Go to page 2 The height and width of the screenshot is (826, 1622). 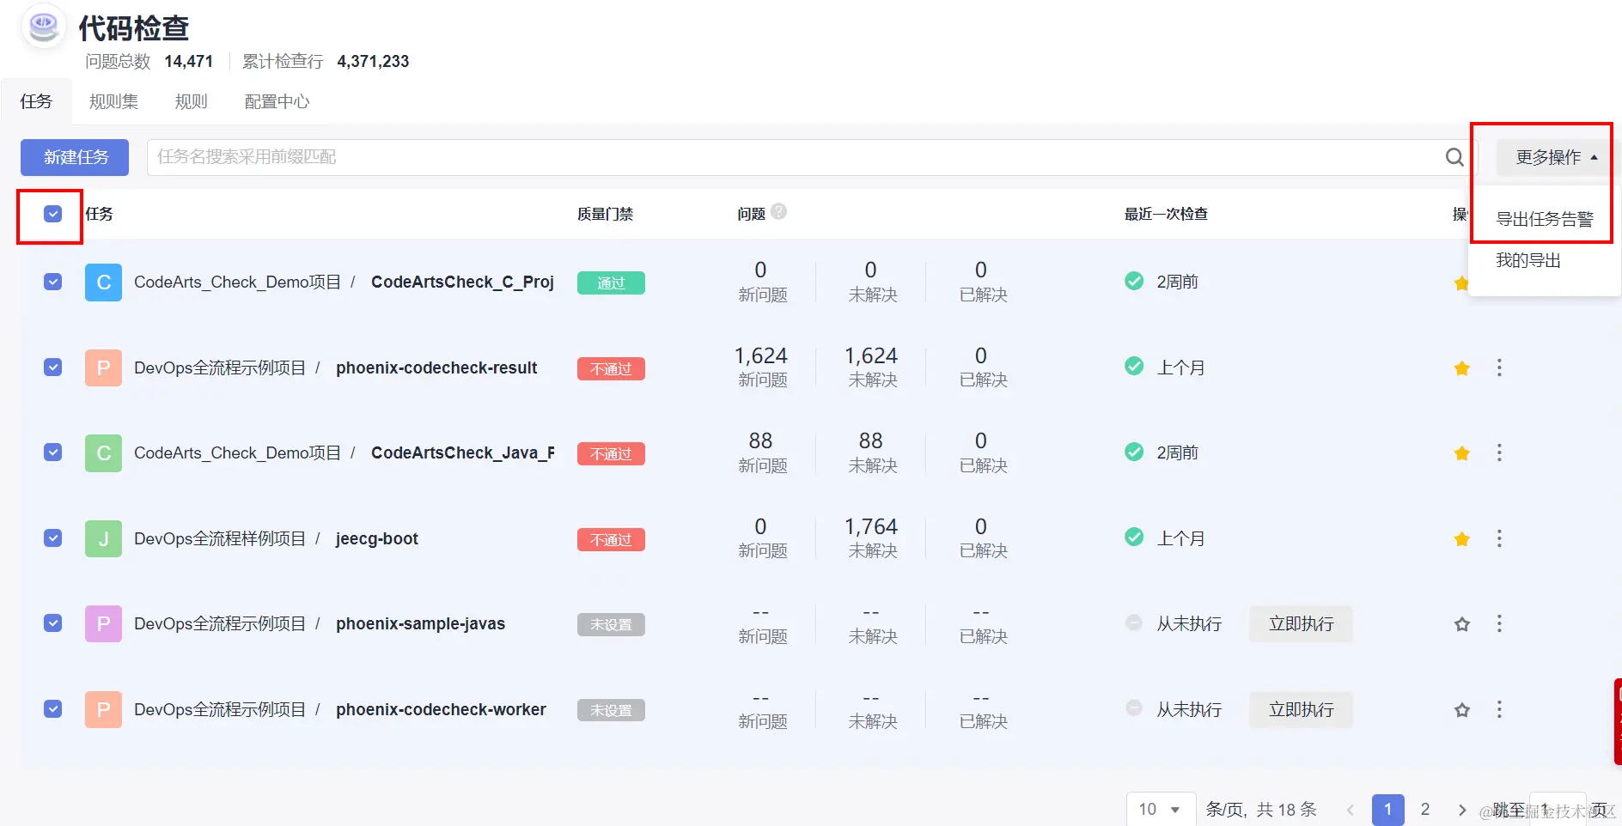coord(1425,810)
